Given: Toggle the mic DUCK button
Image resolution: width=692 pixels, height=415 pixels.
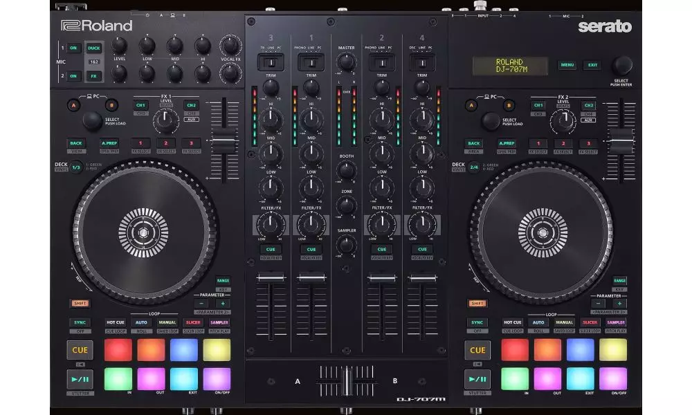Looking at the screenshot, I should [x=93, y=48].
